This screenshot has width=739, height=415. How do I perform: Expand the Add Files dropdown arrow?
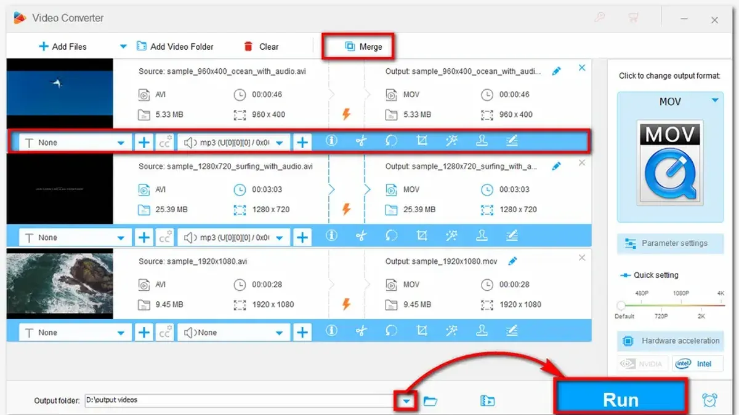click(x=123, y=47)
